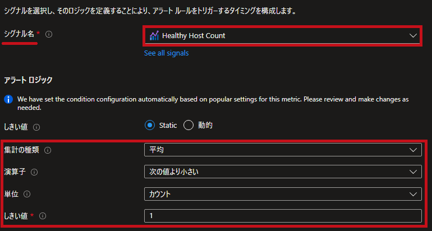Select the 動的 threshold radio button

189,126
